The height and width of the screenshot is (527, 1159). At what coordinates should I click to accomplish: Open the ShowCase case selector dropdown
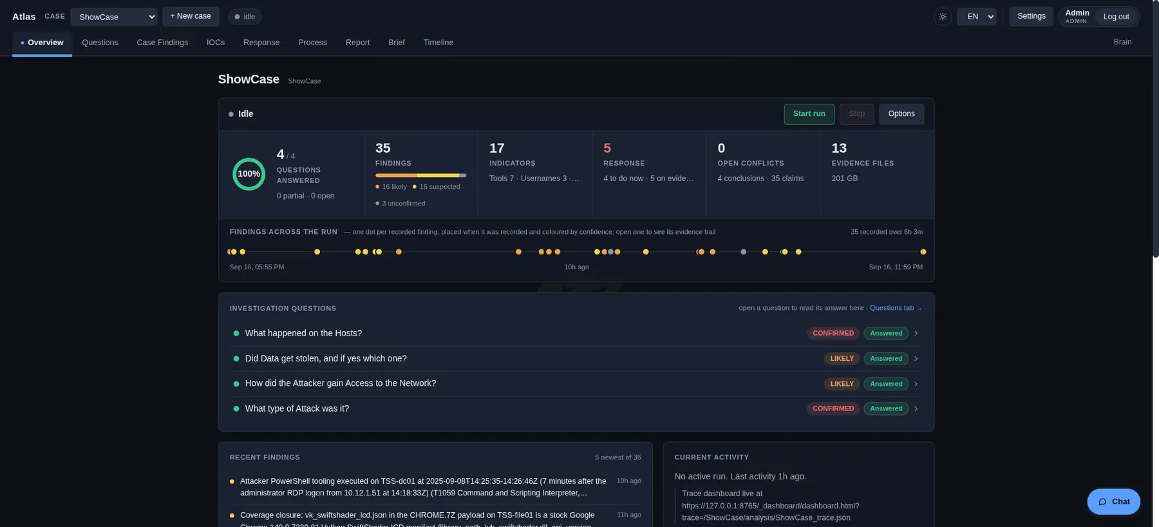114,17
